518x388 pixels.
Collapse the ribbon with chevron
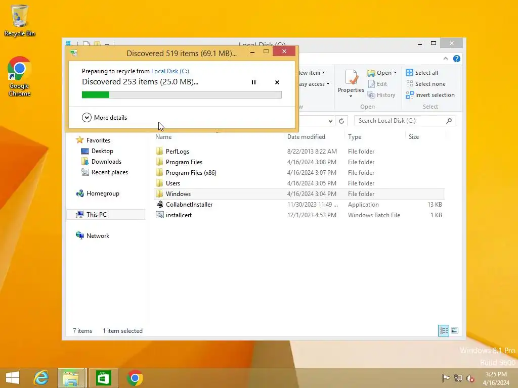(x=445, y=59)
